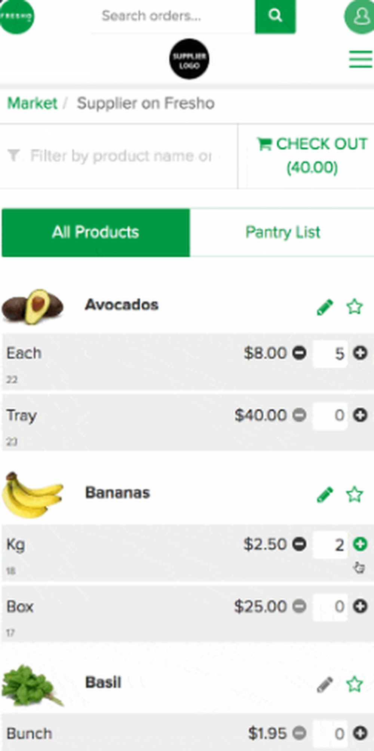Switch to Pantry List tab
Viewport: 374px width, 751px height.
point(282,232)
